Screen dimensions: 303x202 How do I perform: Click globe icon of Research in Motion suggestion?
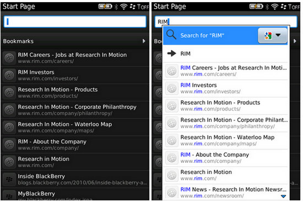pyautogui.click(x=171, y=175)
